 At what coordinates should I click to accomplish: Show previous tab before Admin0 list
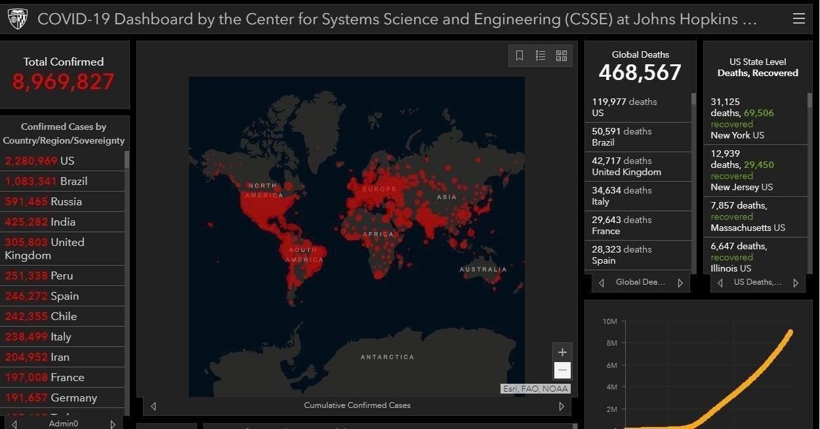click(14, 424)
